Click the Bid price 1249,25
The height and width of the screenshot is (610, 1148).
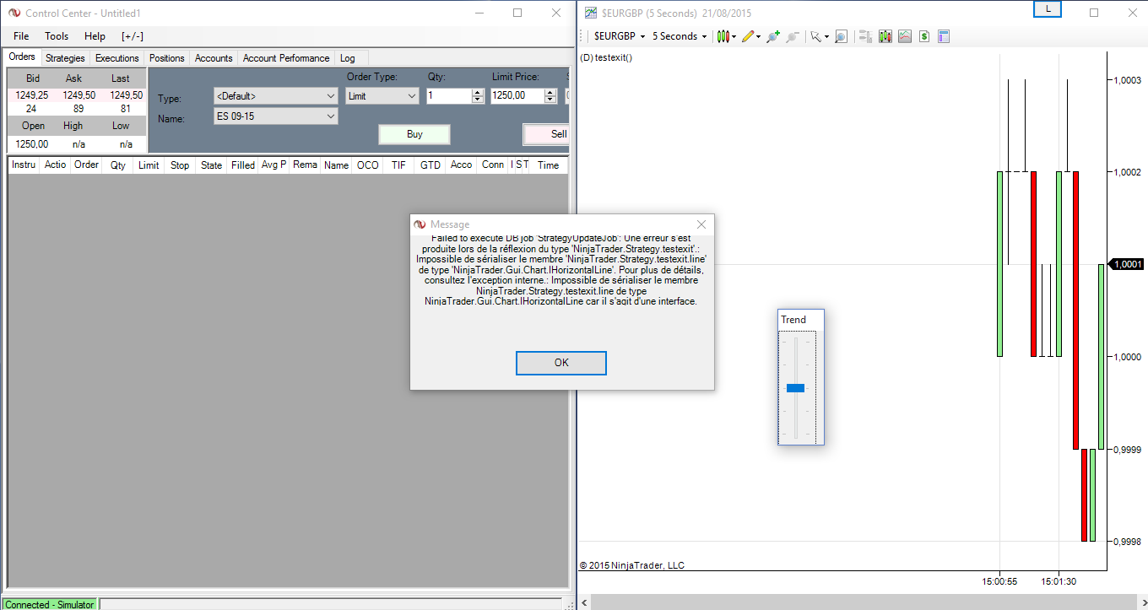pyautogui.click(x=31, y=95)
